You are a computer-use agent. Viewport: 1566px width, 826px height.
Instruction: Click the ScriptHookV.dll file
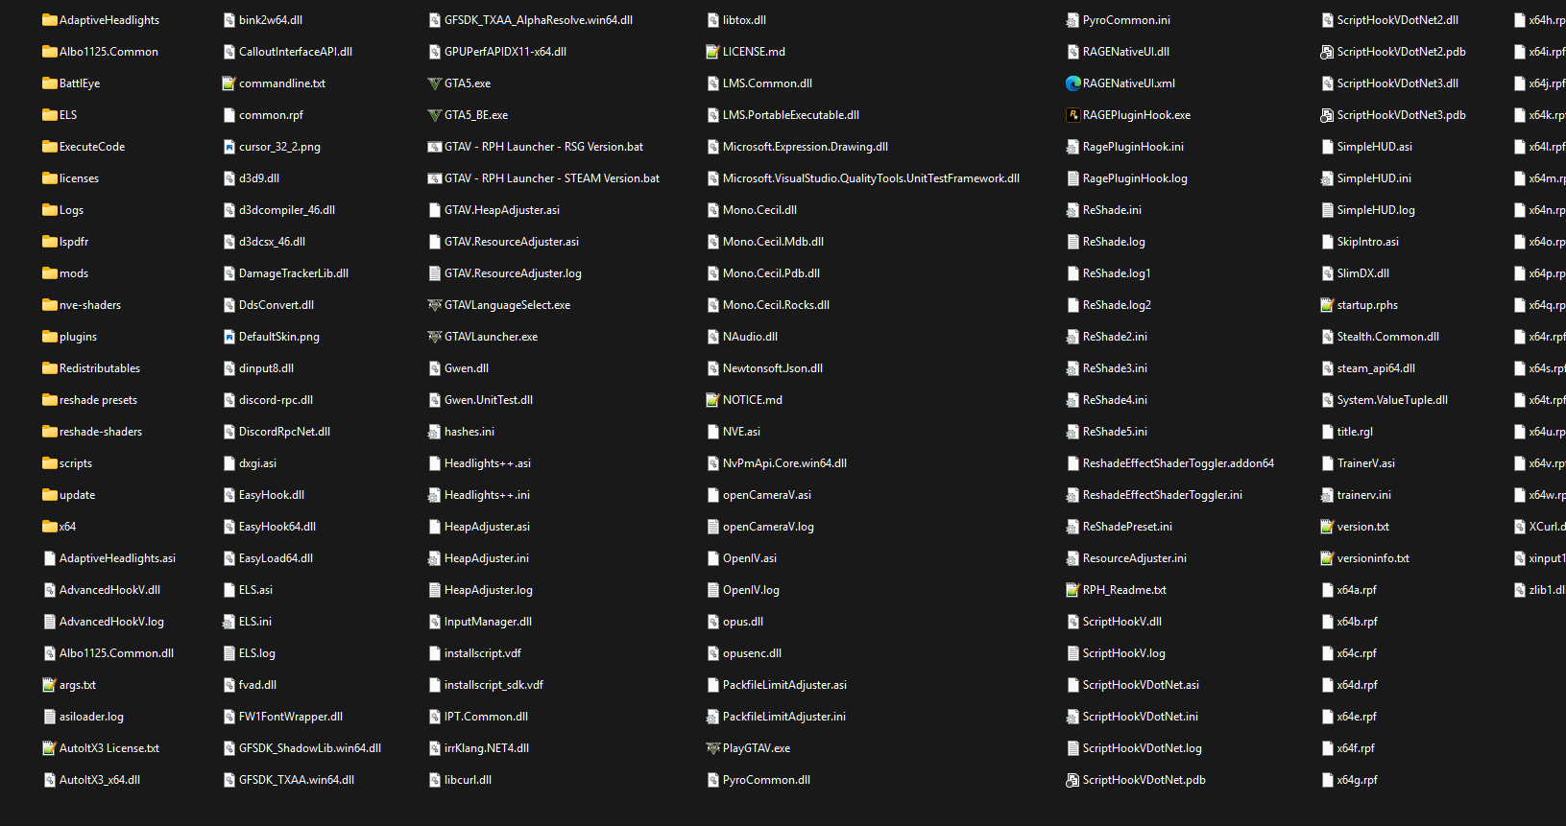[x=1114, y=622]
